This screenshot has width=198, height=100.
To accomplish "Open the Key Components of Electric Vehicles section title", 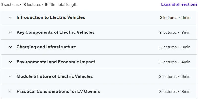I will 55,32.
